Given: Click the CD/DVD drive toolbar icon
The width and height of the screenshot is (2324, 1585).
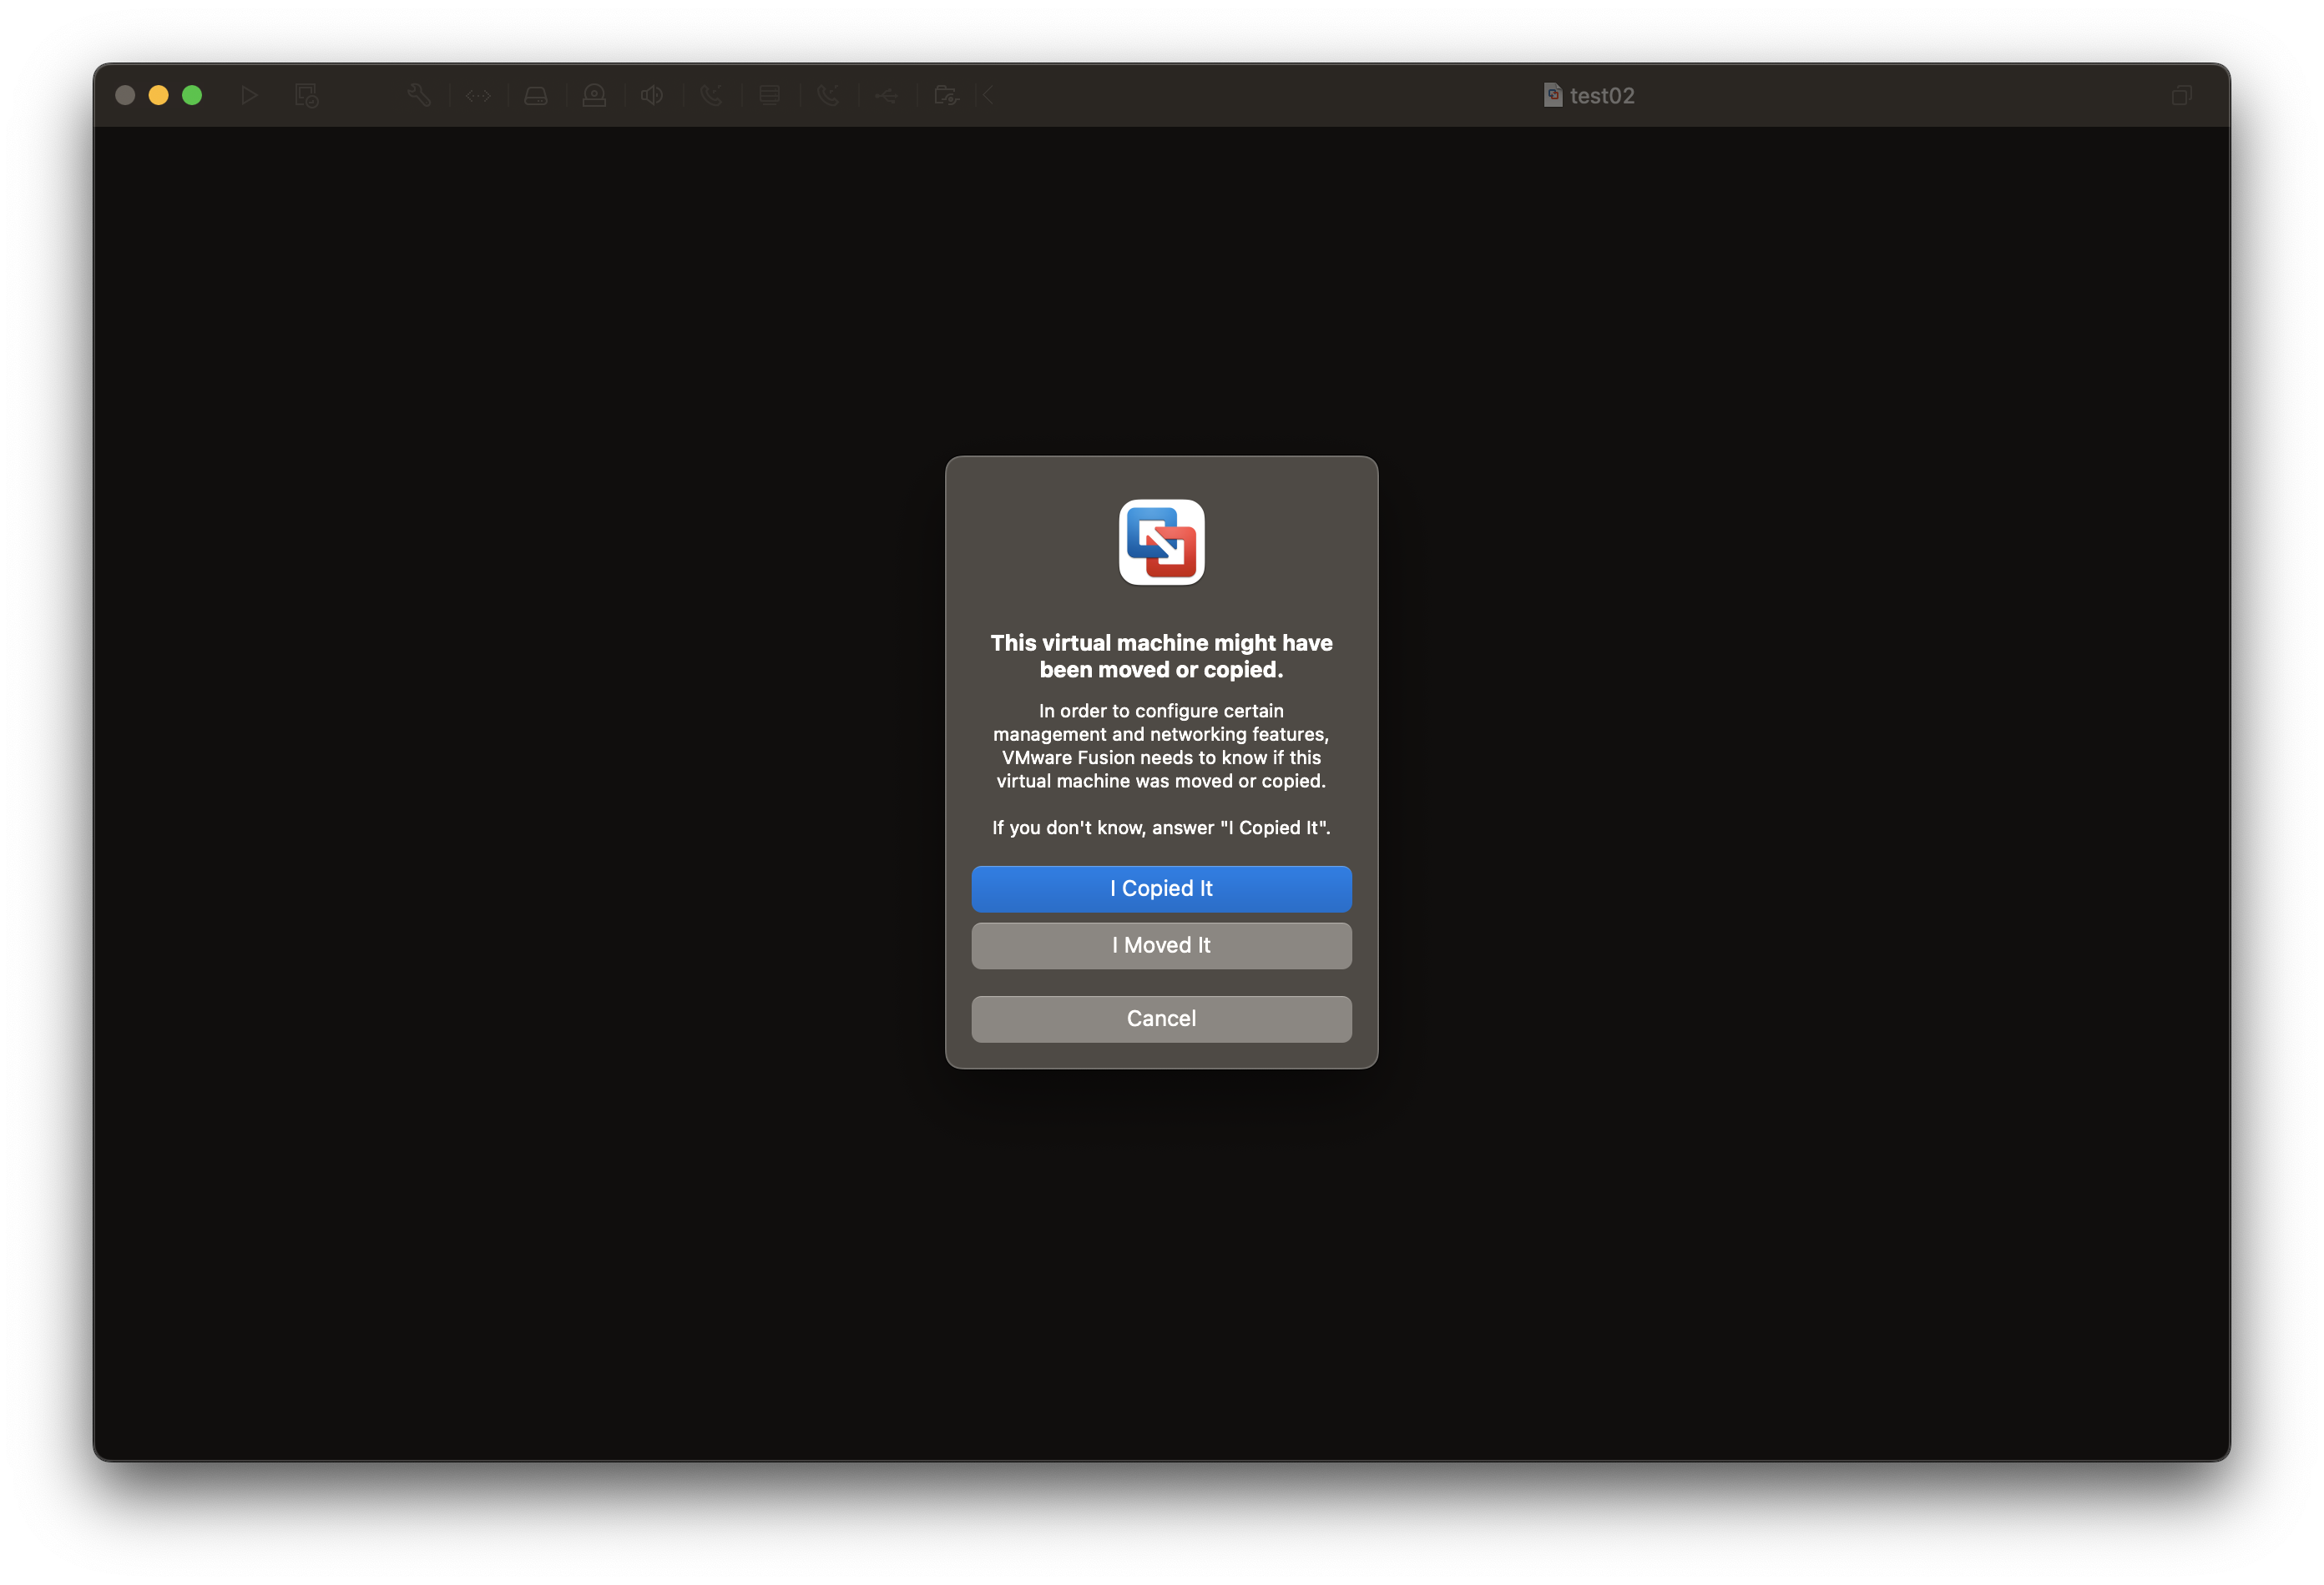Looking at the screenshot, I should [594, 95].
